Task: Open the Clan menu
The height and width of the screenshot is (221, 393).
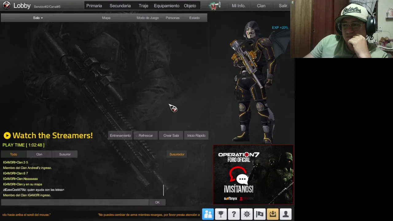Action: [261, 6]
